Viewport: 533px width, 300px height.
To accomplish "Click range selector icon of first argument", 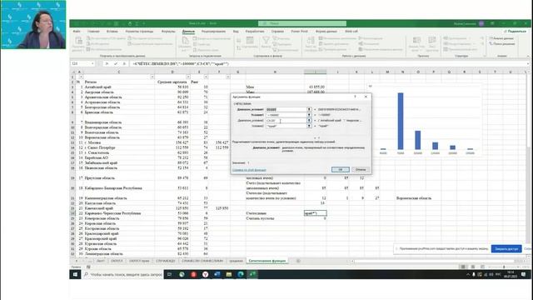I will point(309,109).
